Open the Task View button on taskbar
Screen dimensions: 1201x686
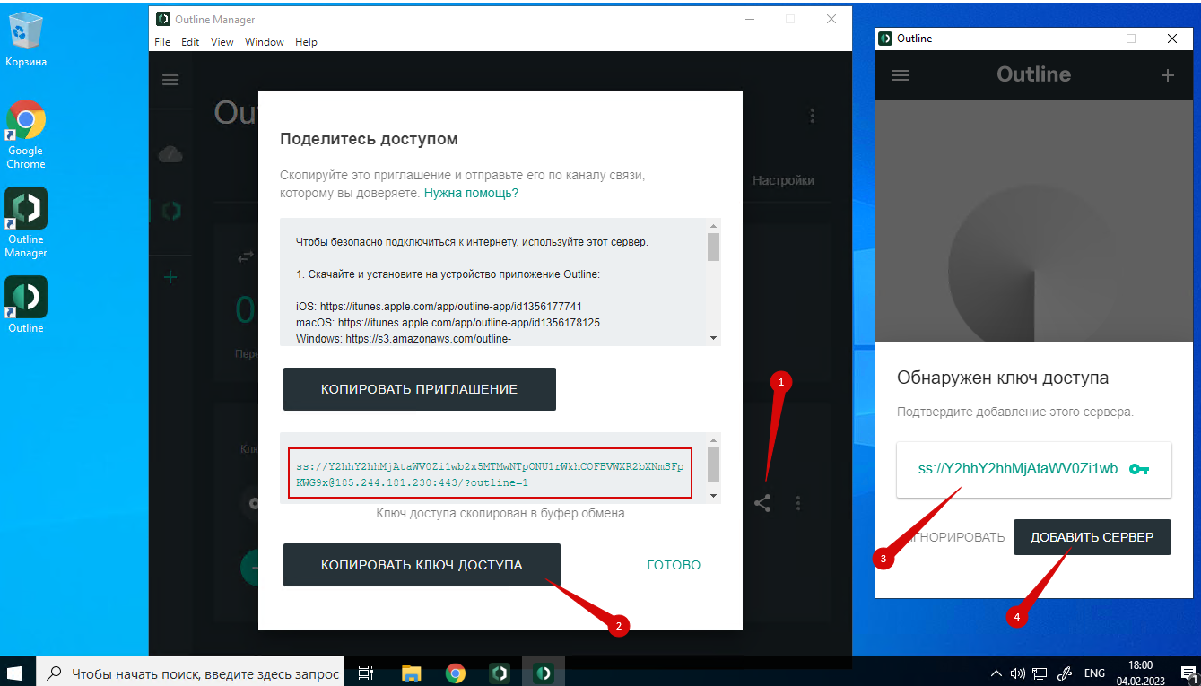[365, 673]
